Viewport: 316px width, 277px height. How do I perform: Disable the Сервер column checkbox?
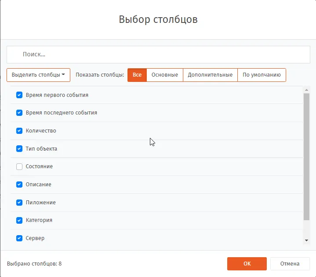point(19,238)
